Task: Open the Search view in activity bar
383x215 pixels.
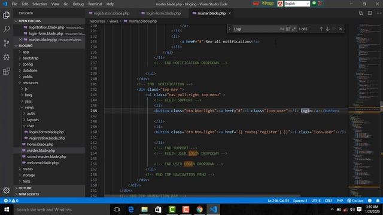Action: click(x=7, y=29)
